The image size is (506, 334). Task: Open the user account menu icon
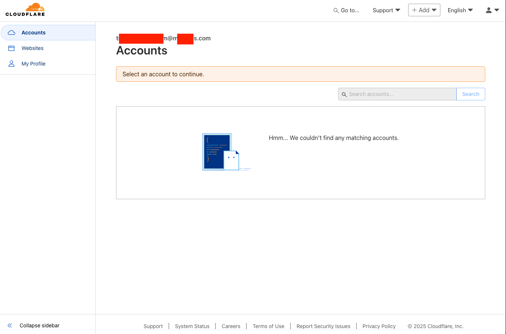tap(489, 10)
